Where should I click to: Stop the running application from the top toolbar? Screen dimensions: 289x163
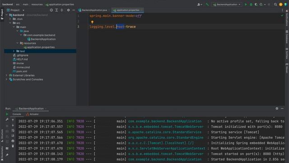tap(269, 5)
